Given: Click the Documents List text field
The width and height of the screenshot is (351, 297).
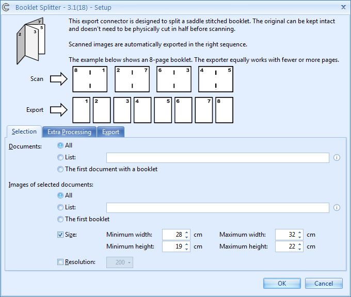Looking at the screenshot, I should point(217,158).
